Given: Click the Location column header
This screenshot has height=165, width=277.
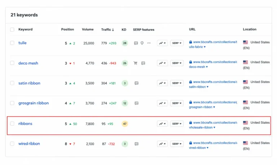Looking at the screenshot, I should (x=250, y=29).
